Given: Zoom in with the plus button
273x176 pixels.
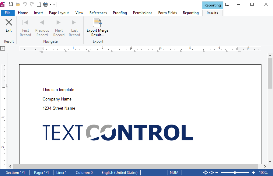Looking at the screenshot, I should coord(254,173).
